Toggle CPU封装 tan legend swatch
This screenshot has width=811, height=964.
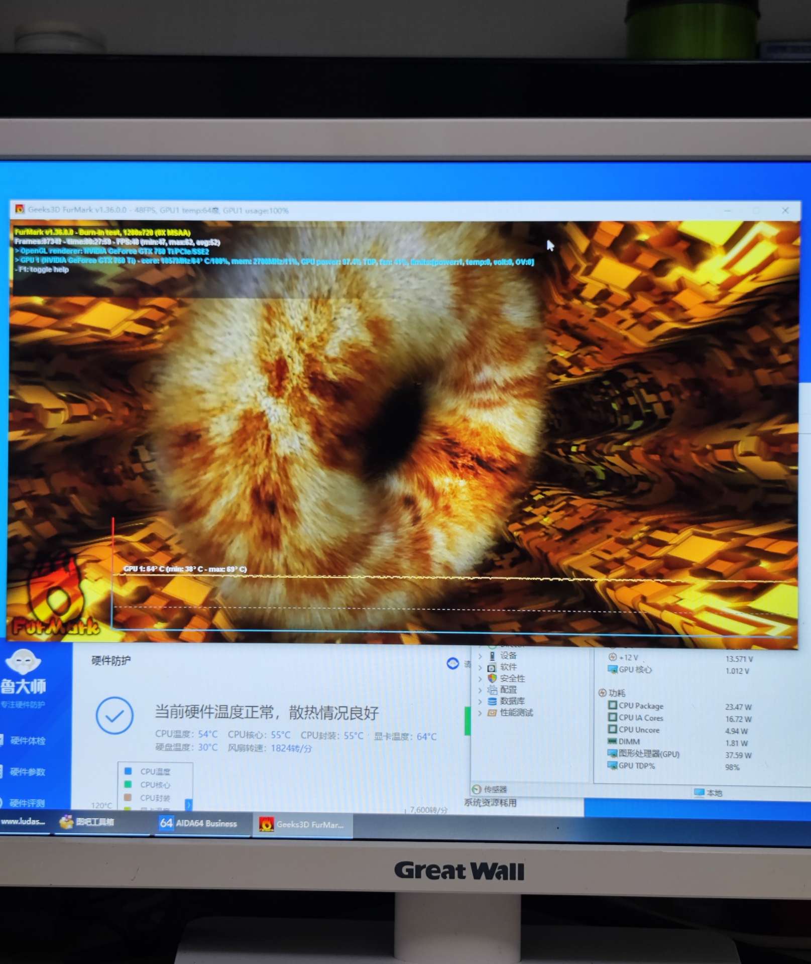tap(128, 797)
